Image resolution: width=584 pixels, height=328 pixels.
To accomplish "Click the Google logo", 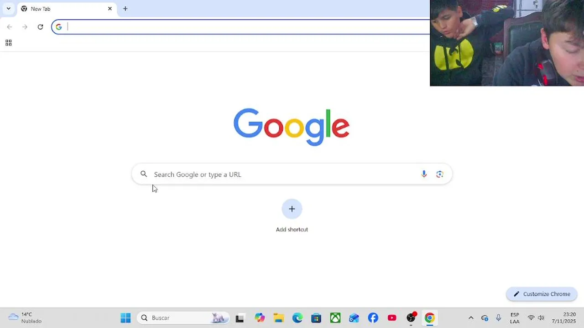I will [x=292, y=127].
